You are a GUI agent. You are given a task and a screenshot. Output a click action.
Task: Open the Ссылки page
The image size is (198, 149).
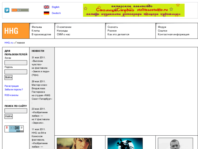162,31
